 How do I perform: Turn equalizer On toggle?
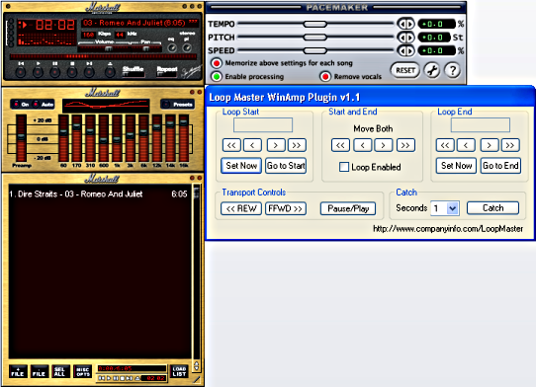(22, 104)
